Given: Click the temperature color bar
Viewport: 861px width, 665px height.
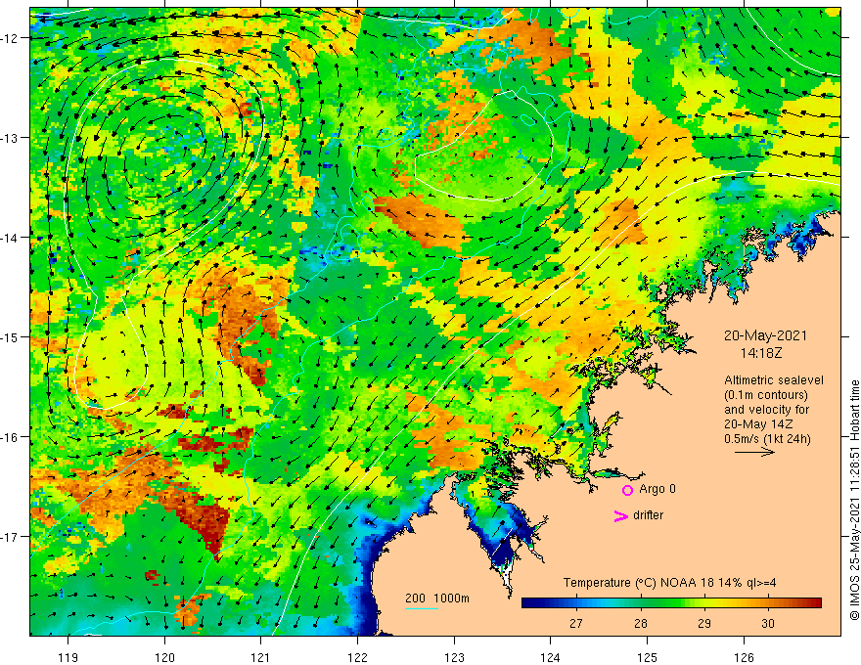Looking at the screenshot, I should (x=671, y=603).
